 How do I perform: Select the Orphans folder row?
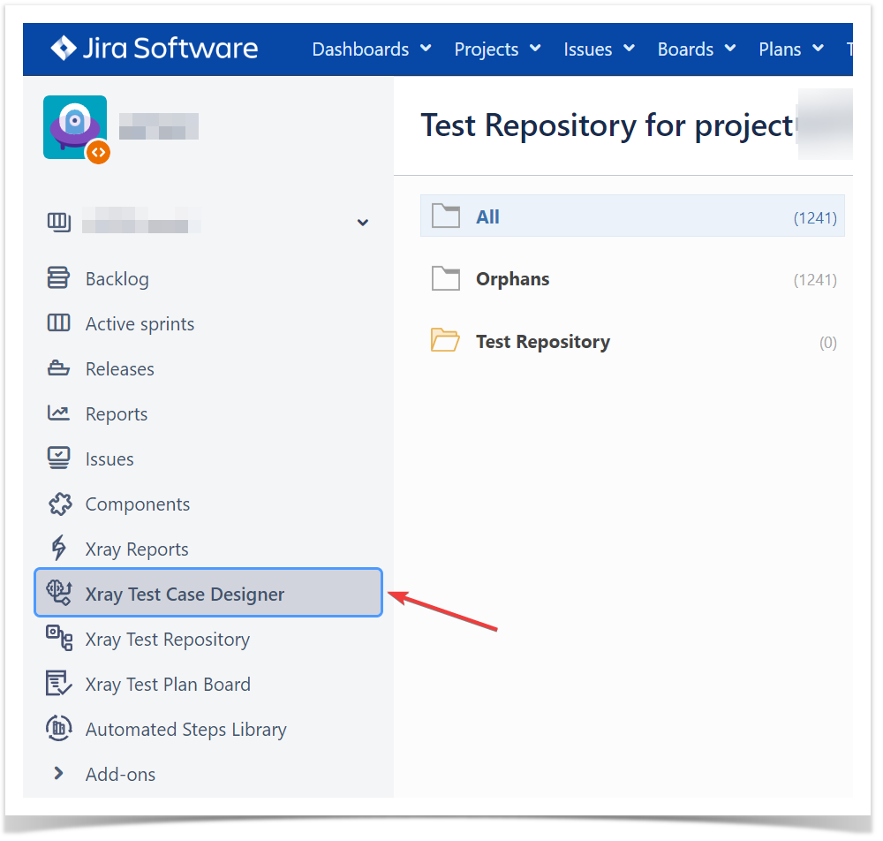pos(632,278)
